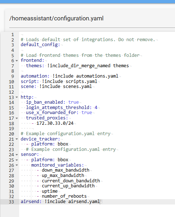Place cursor at end of airsend.yaml line
The width and height of the screenshot is (175, 217).
click(100, 202)
